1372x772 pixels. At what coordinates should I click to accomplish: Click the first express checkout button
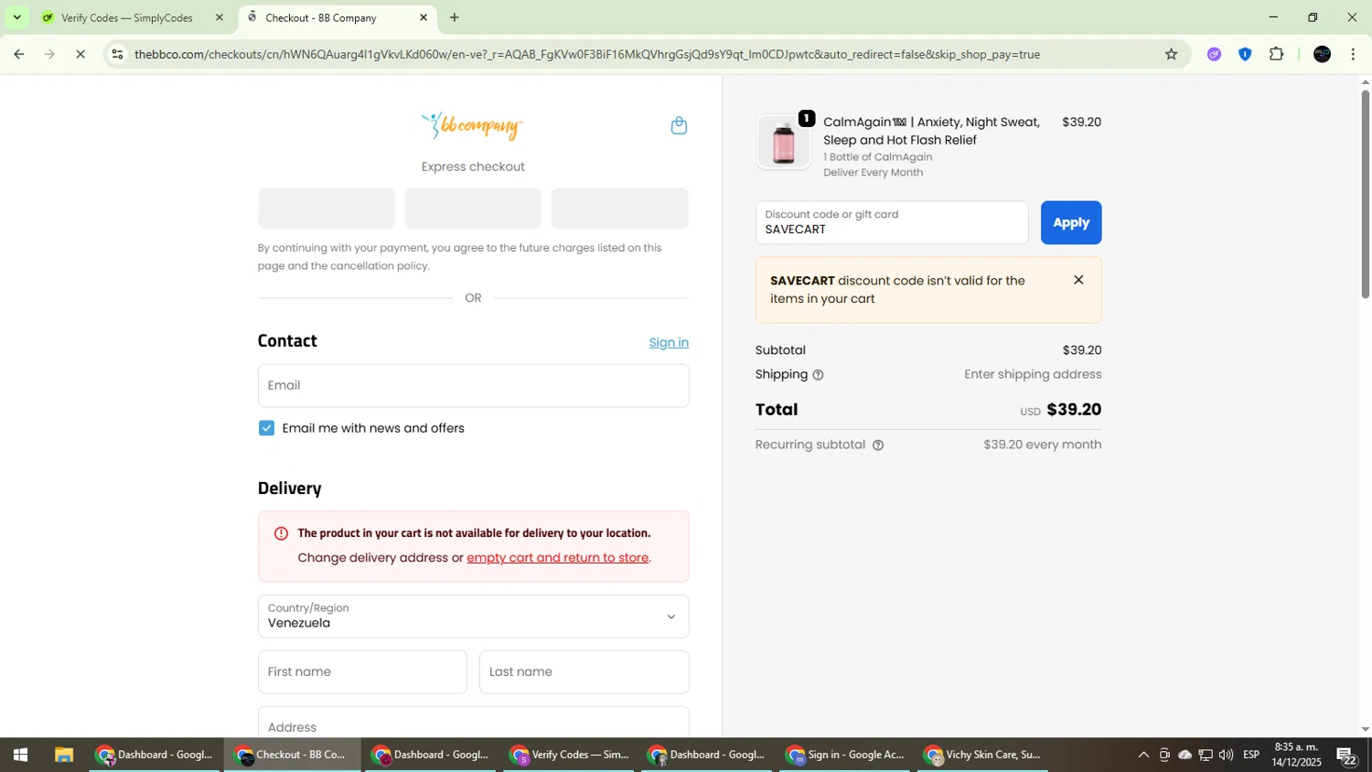(327, 209)
